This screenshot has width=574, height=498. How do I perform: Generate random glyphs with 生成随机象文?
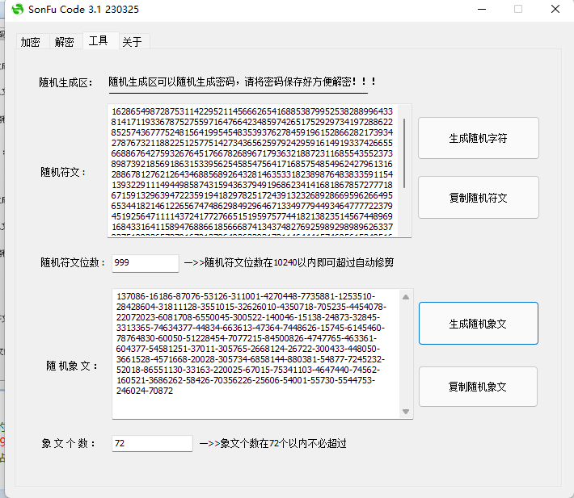[x=478, y=324]
